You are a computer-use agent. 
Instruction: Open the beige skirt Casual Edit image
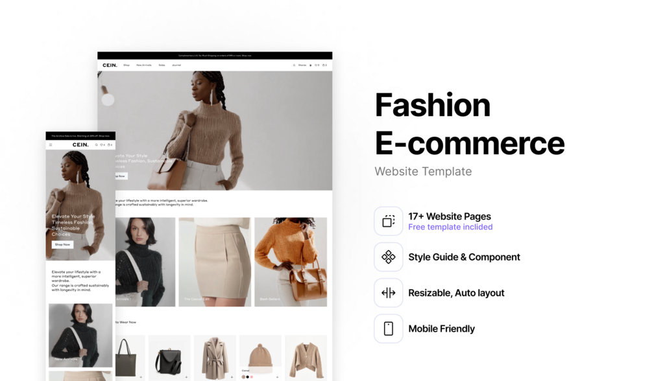[215, 262]
